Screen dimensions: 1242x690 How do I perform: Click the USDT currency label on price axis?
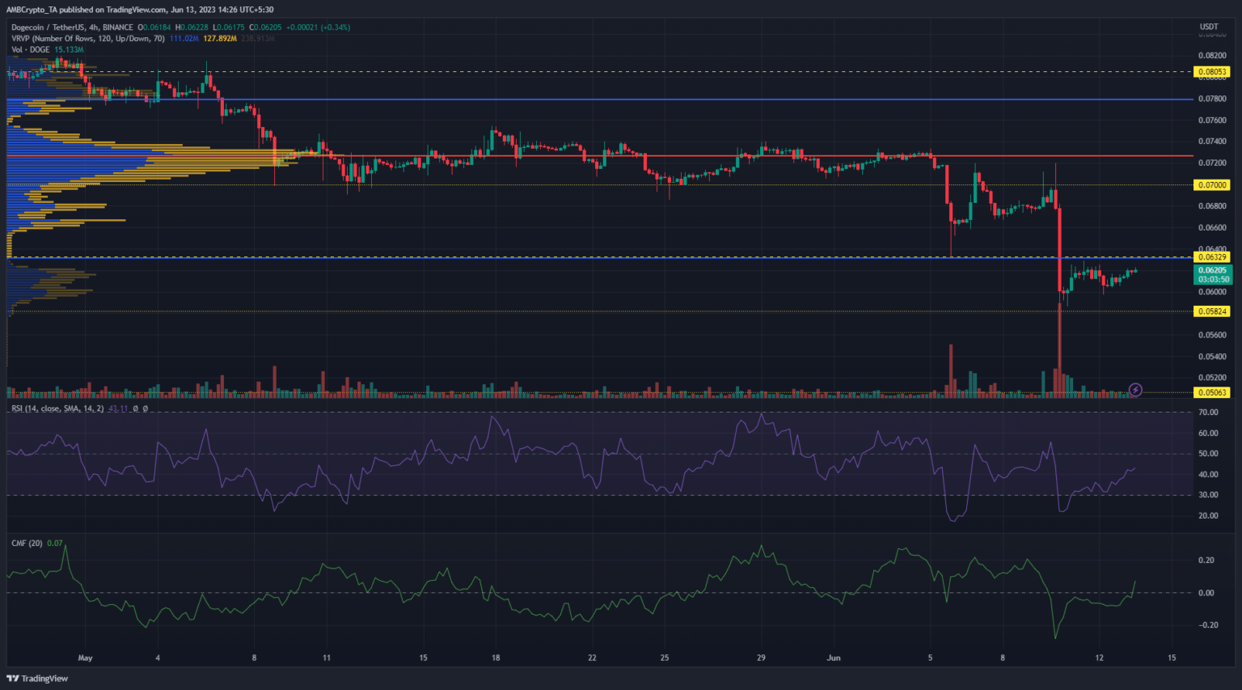(1209, 27)
